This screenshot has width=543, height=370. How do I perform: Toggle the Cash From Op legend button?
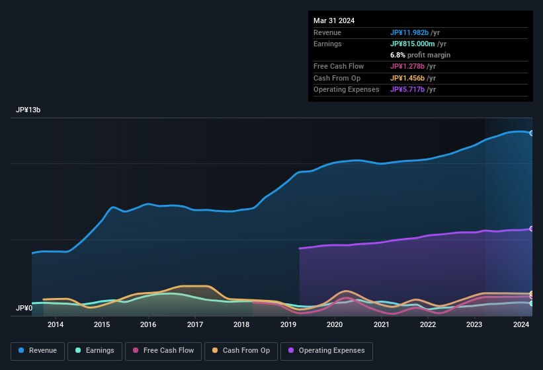point(241,351)
